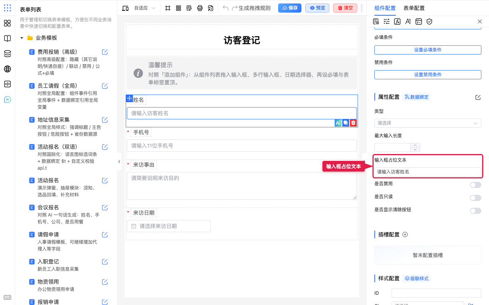Close the config panel with X

click(x=480, y=22)
